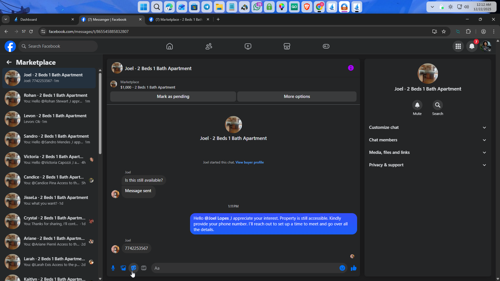
Task: Click the Facebook logo
Action: 10,46
